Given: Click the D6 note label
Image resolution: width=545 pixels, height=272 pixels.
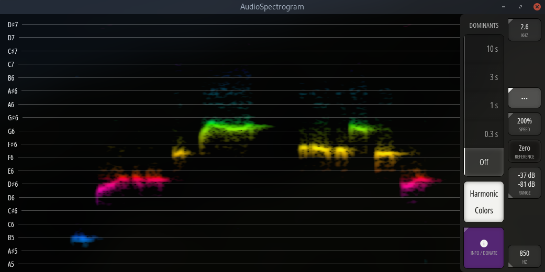Looking at the screenshot, I should point(11,198).
